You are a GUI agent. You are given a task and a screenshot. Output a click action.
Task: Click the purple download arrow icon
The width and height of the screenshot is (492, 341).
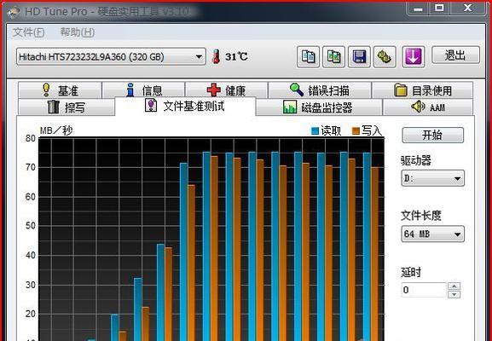[414, 57]
